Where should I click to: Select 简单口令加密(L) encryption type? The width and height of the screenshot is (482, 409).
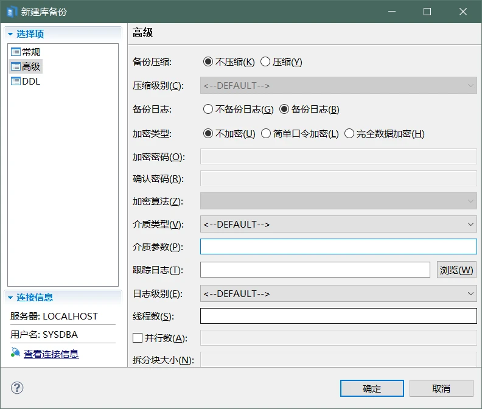click(266, 134)
